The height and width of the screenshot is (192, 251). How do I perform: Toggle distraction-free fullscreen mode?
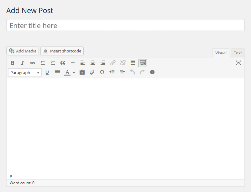(238, 63)
